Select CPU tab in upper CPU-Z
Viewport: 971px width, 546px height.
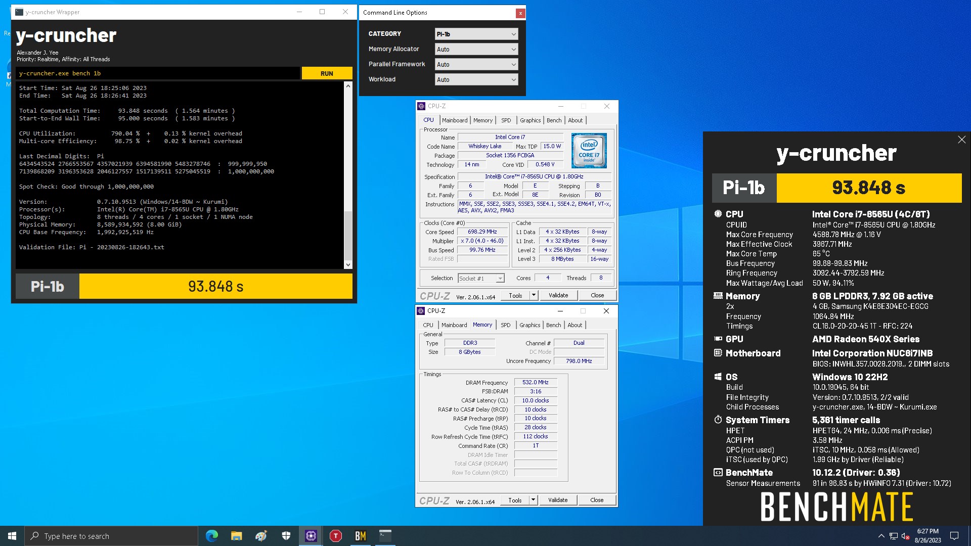click(428, 120)
